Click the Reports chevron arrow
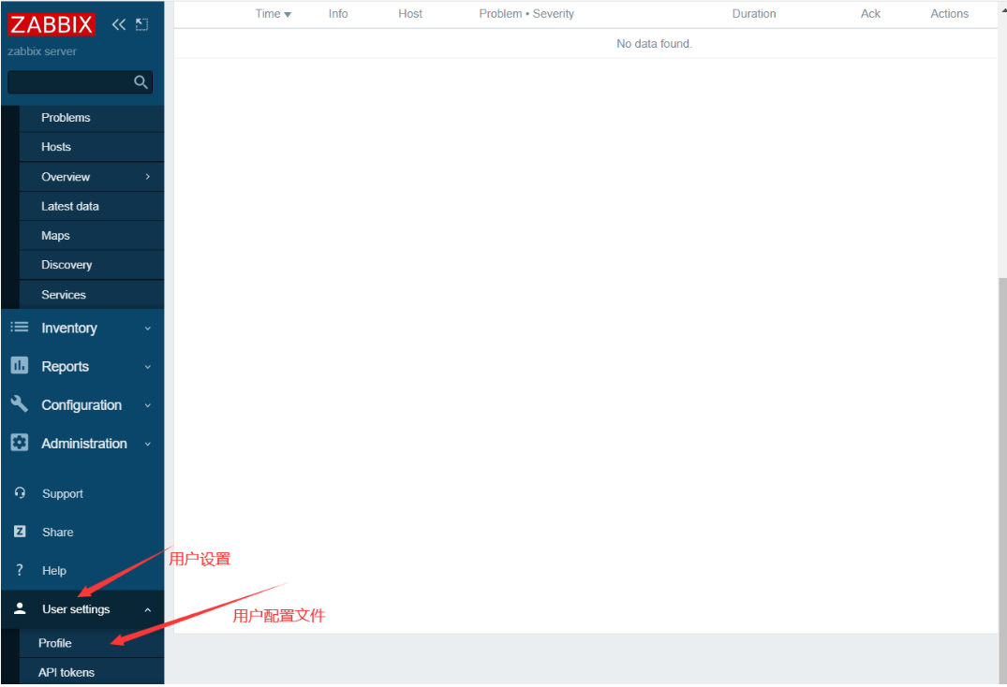This screenshot has width=1007, height=687. click(148, 367)
